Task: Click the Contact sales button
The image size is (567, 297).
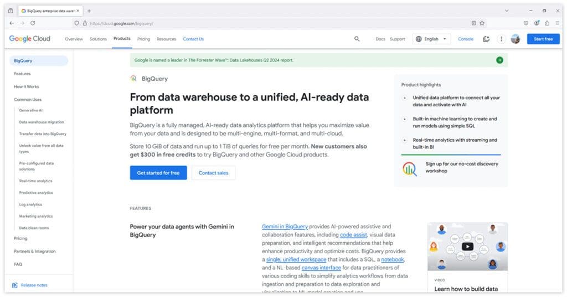Action: (x=213, y=172)
